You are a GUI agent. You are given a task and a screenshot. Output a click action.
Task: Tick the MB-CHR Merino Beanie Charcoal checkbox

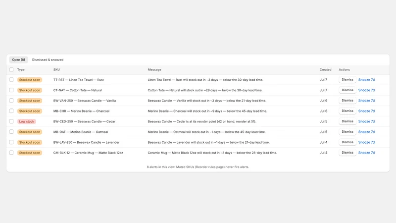point(11,111)
